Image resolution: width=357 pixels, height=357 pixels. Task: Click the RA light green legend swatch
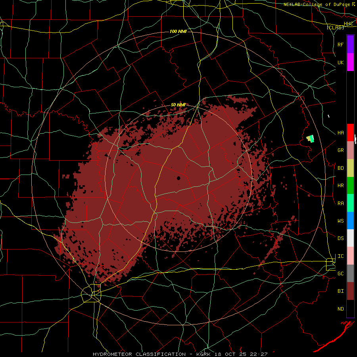[350, 203]
